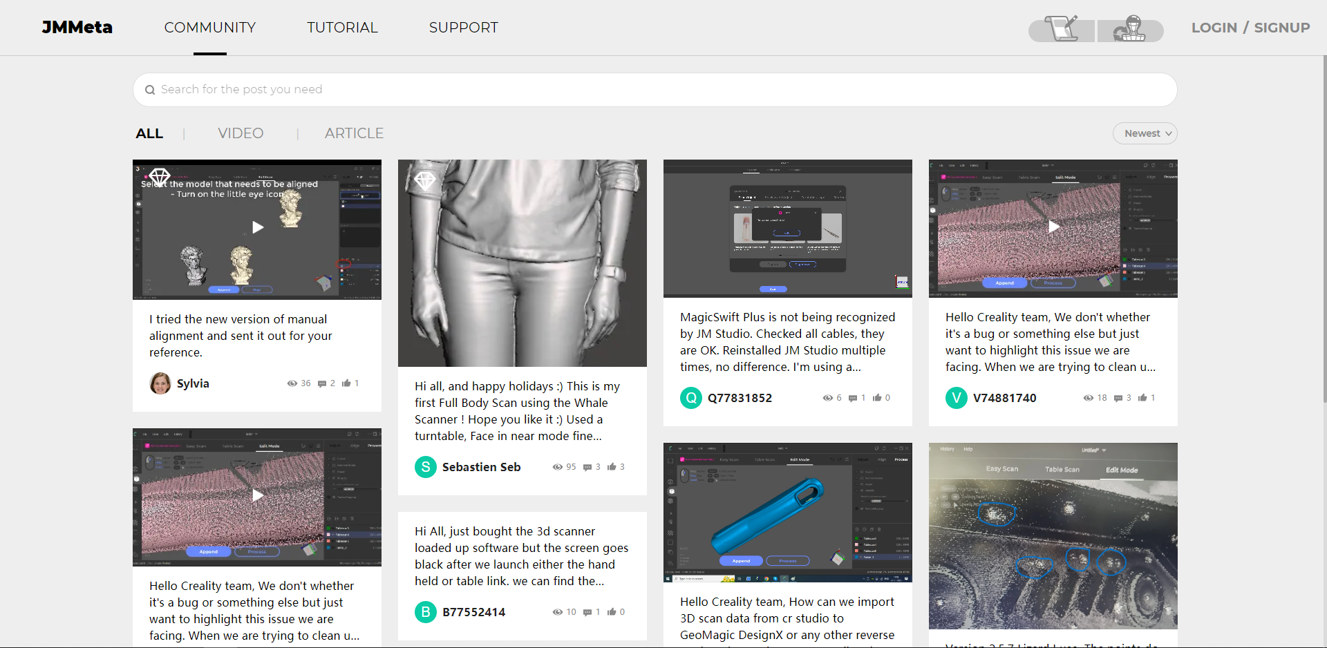The image size is (1327, 648).
Task: Open 'just bought the 3d scanner' post text
Action: pyautogui.click(x=522, y=556)
